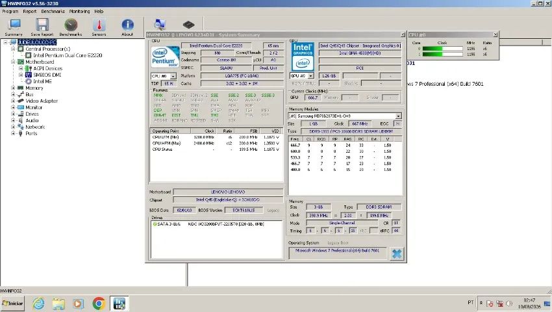Show hidden tray icons arrow
This screenshot has height=312, width=552.
[x=481, y=303]
